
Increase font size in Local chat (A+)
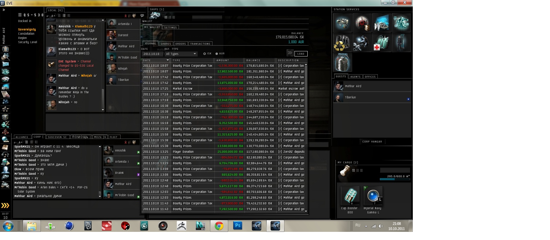pos(53,16)
